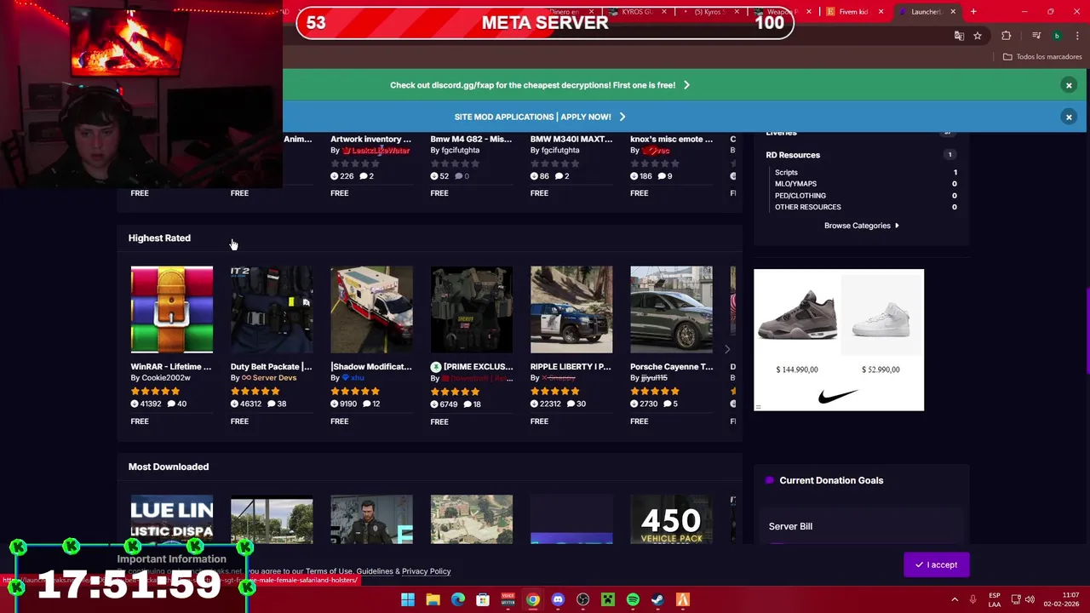Open the 'RD Resources' category
The height and width of the screenshot is (613, 1090).
[x=793, y=155]
